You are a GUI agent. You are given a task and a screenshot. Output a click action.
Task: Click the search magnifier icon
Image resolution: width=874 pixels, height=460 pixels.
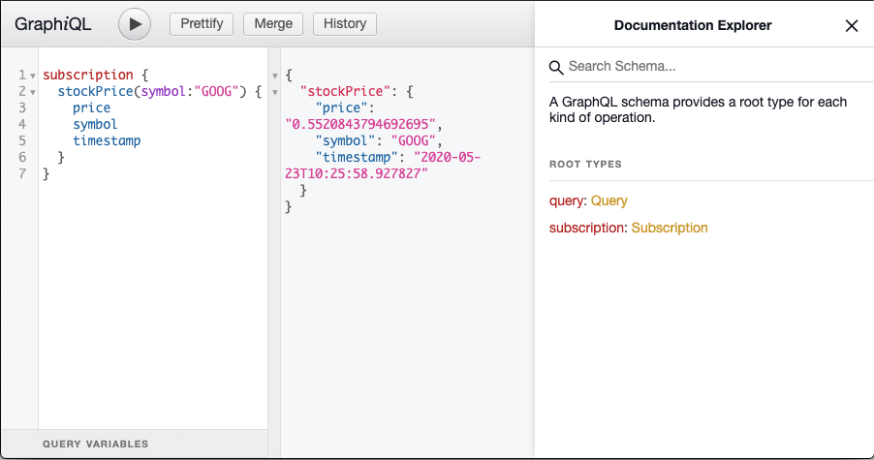point(556,68)
